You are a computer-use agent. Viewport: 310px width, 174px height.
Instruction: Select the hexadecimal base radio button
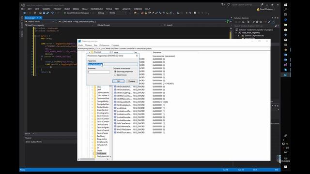(x=115, y=72)
